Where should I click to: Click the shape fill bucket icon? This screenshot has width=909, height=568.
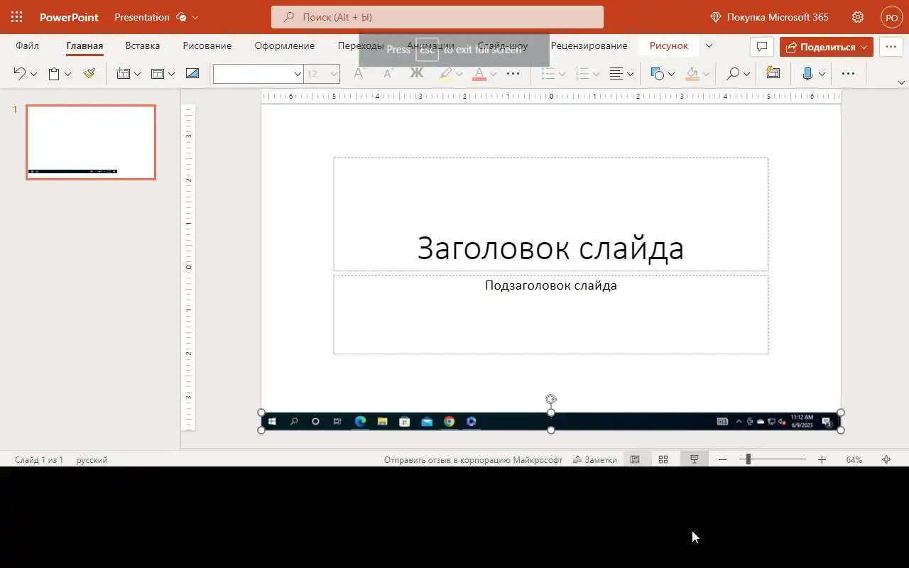click(692, 73)
